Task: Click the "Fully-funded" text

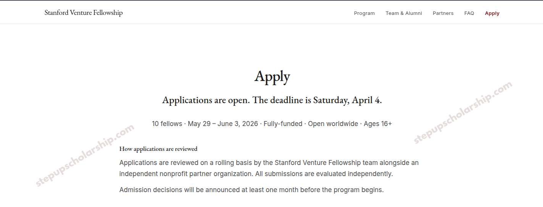Action: tap(283, 124)
